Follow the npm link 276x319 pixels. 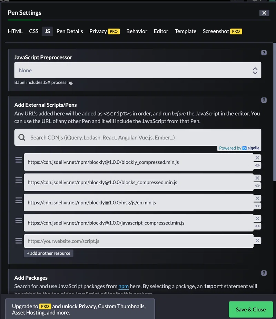124,286
